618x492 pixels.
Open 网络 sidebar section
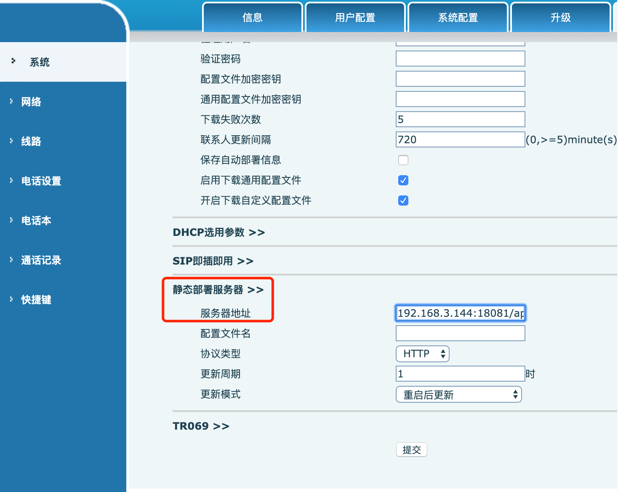(31, 102)
